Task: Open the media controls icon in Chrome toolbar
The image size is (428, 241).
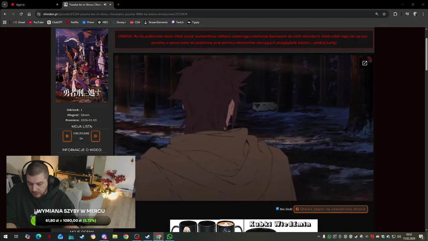Action: click(407, 14)
